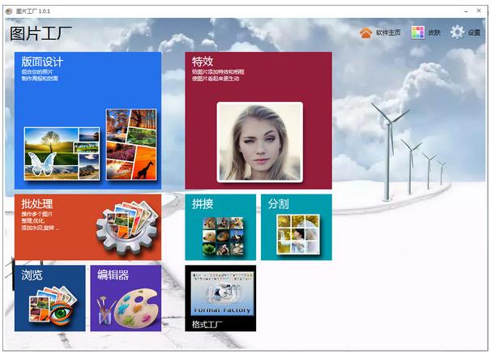Click the 分割 split picture icon
Viewport: 491px width, 354px height.
pyautogui.click(x=297, y=234)
